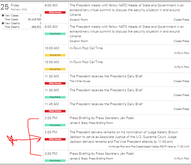Viewport: 191px width, 165px height.
Task: Click the New Deaths value 0
Action: point(41,23)
